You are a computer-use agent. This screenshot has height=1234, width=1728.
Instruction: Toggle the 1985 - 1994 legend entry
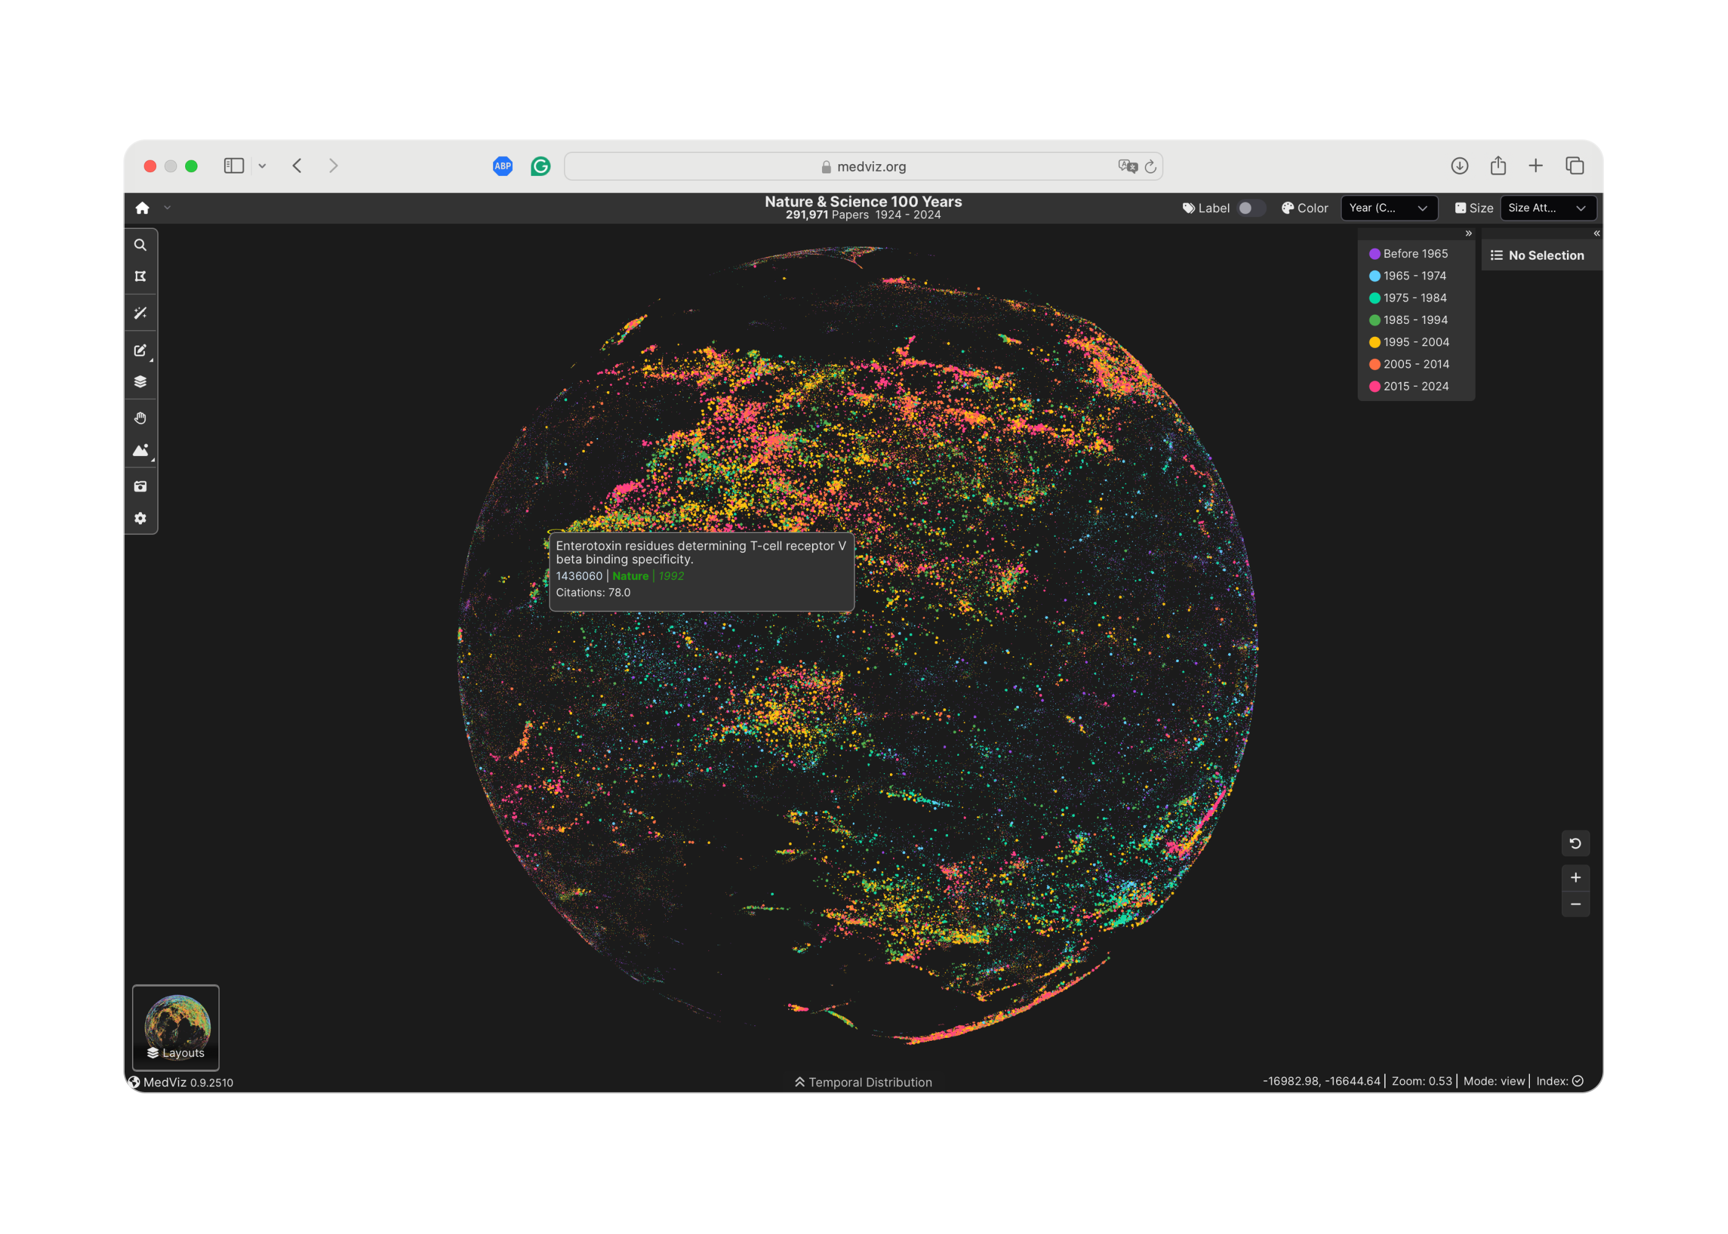point(1408,320)
